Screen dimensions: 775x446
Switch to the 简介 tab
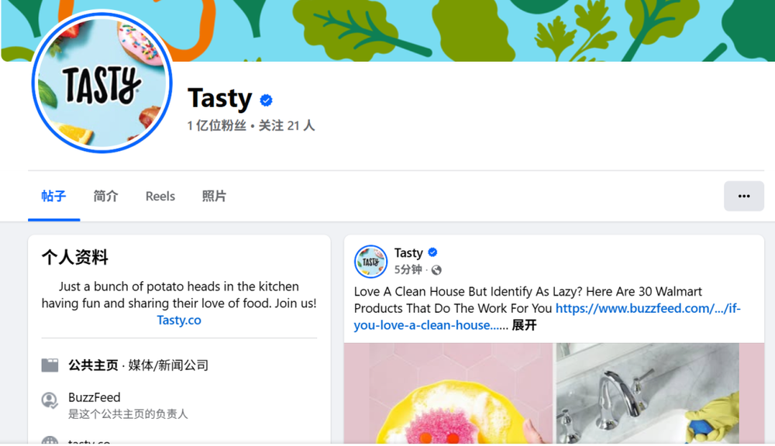tap(105, 196)
